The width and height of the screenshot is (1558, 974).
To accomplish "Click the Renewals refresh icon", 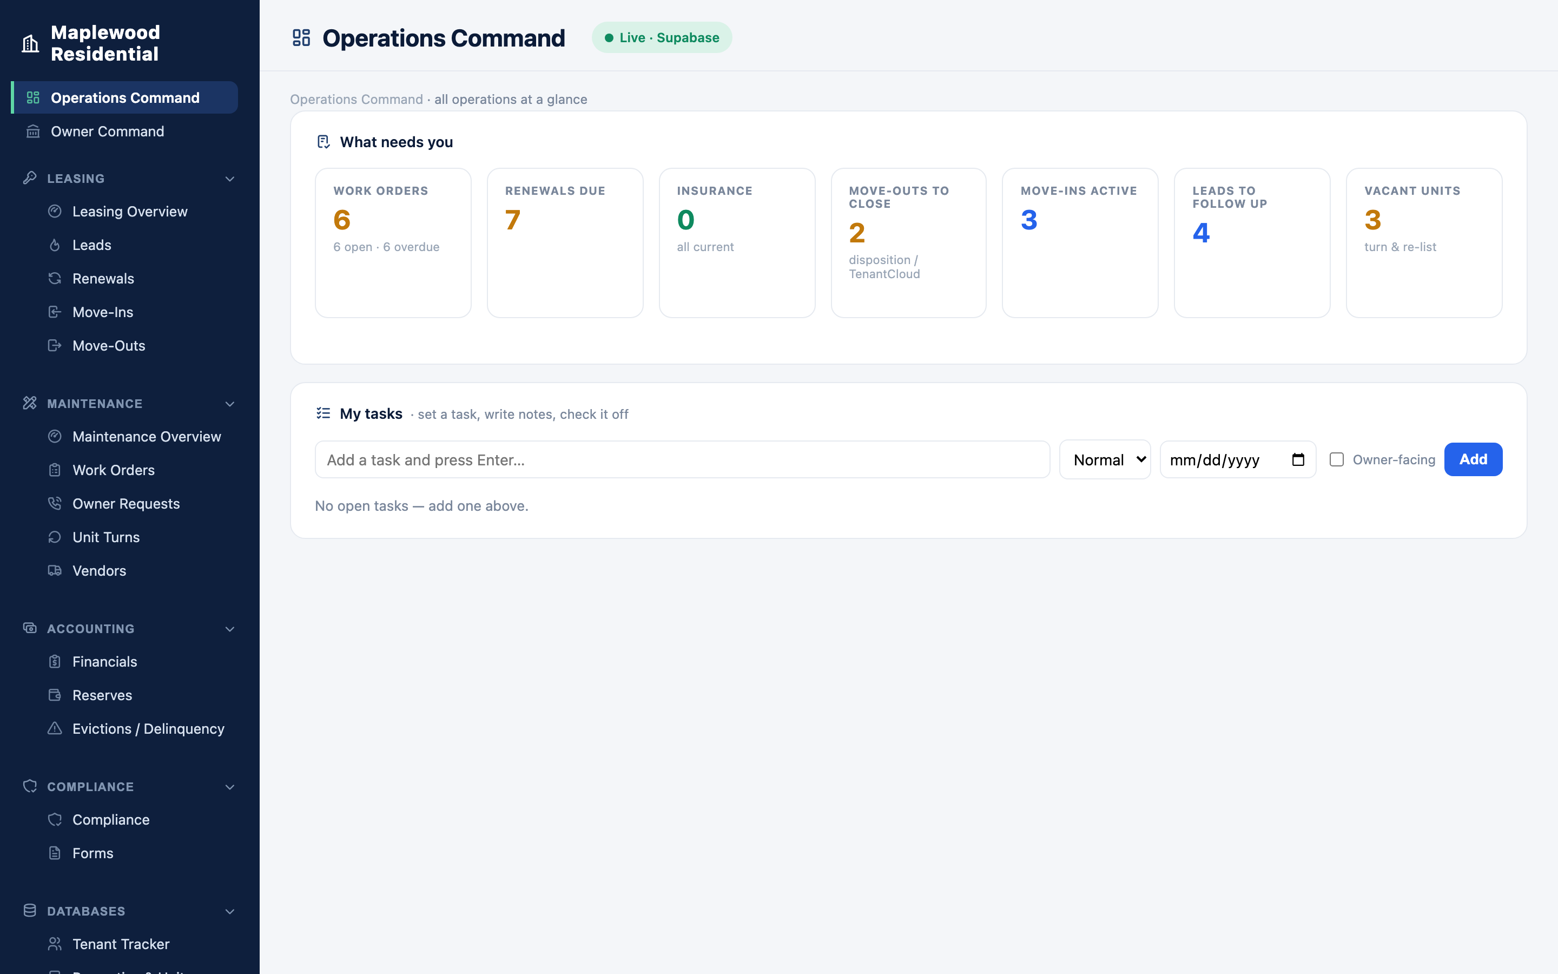I will point(55,278).
